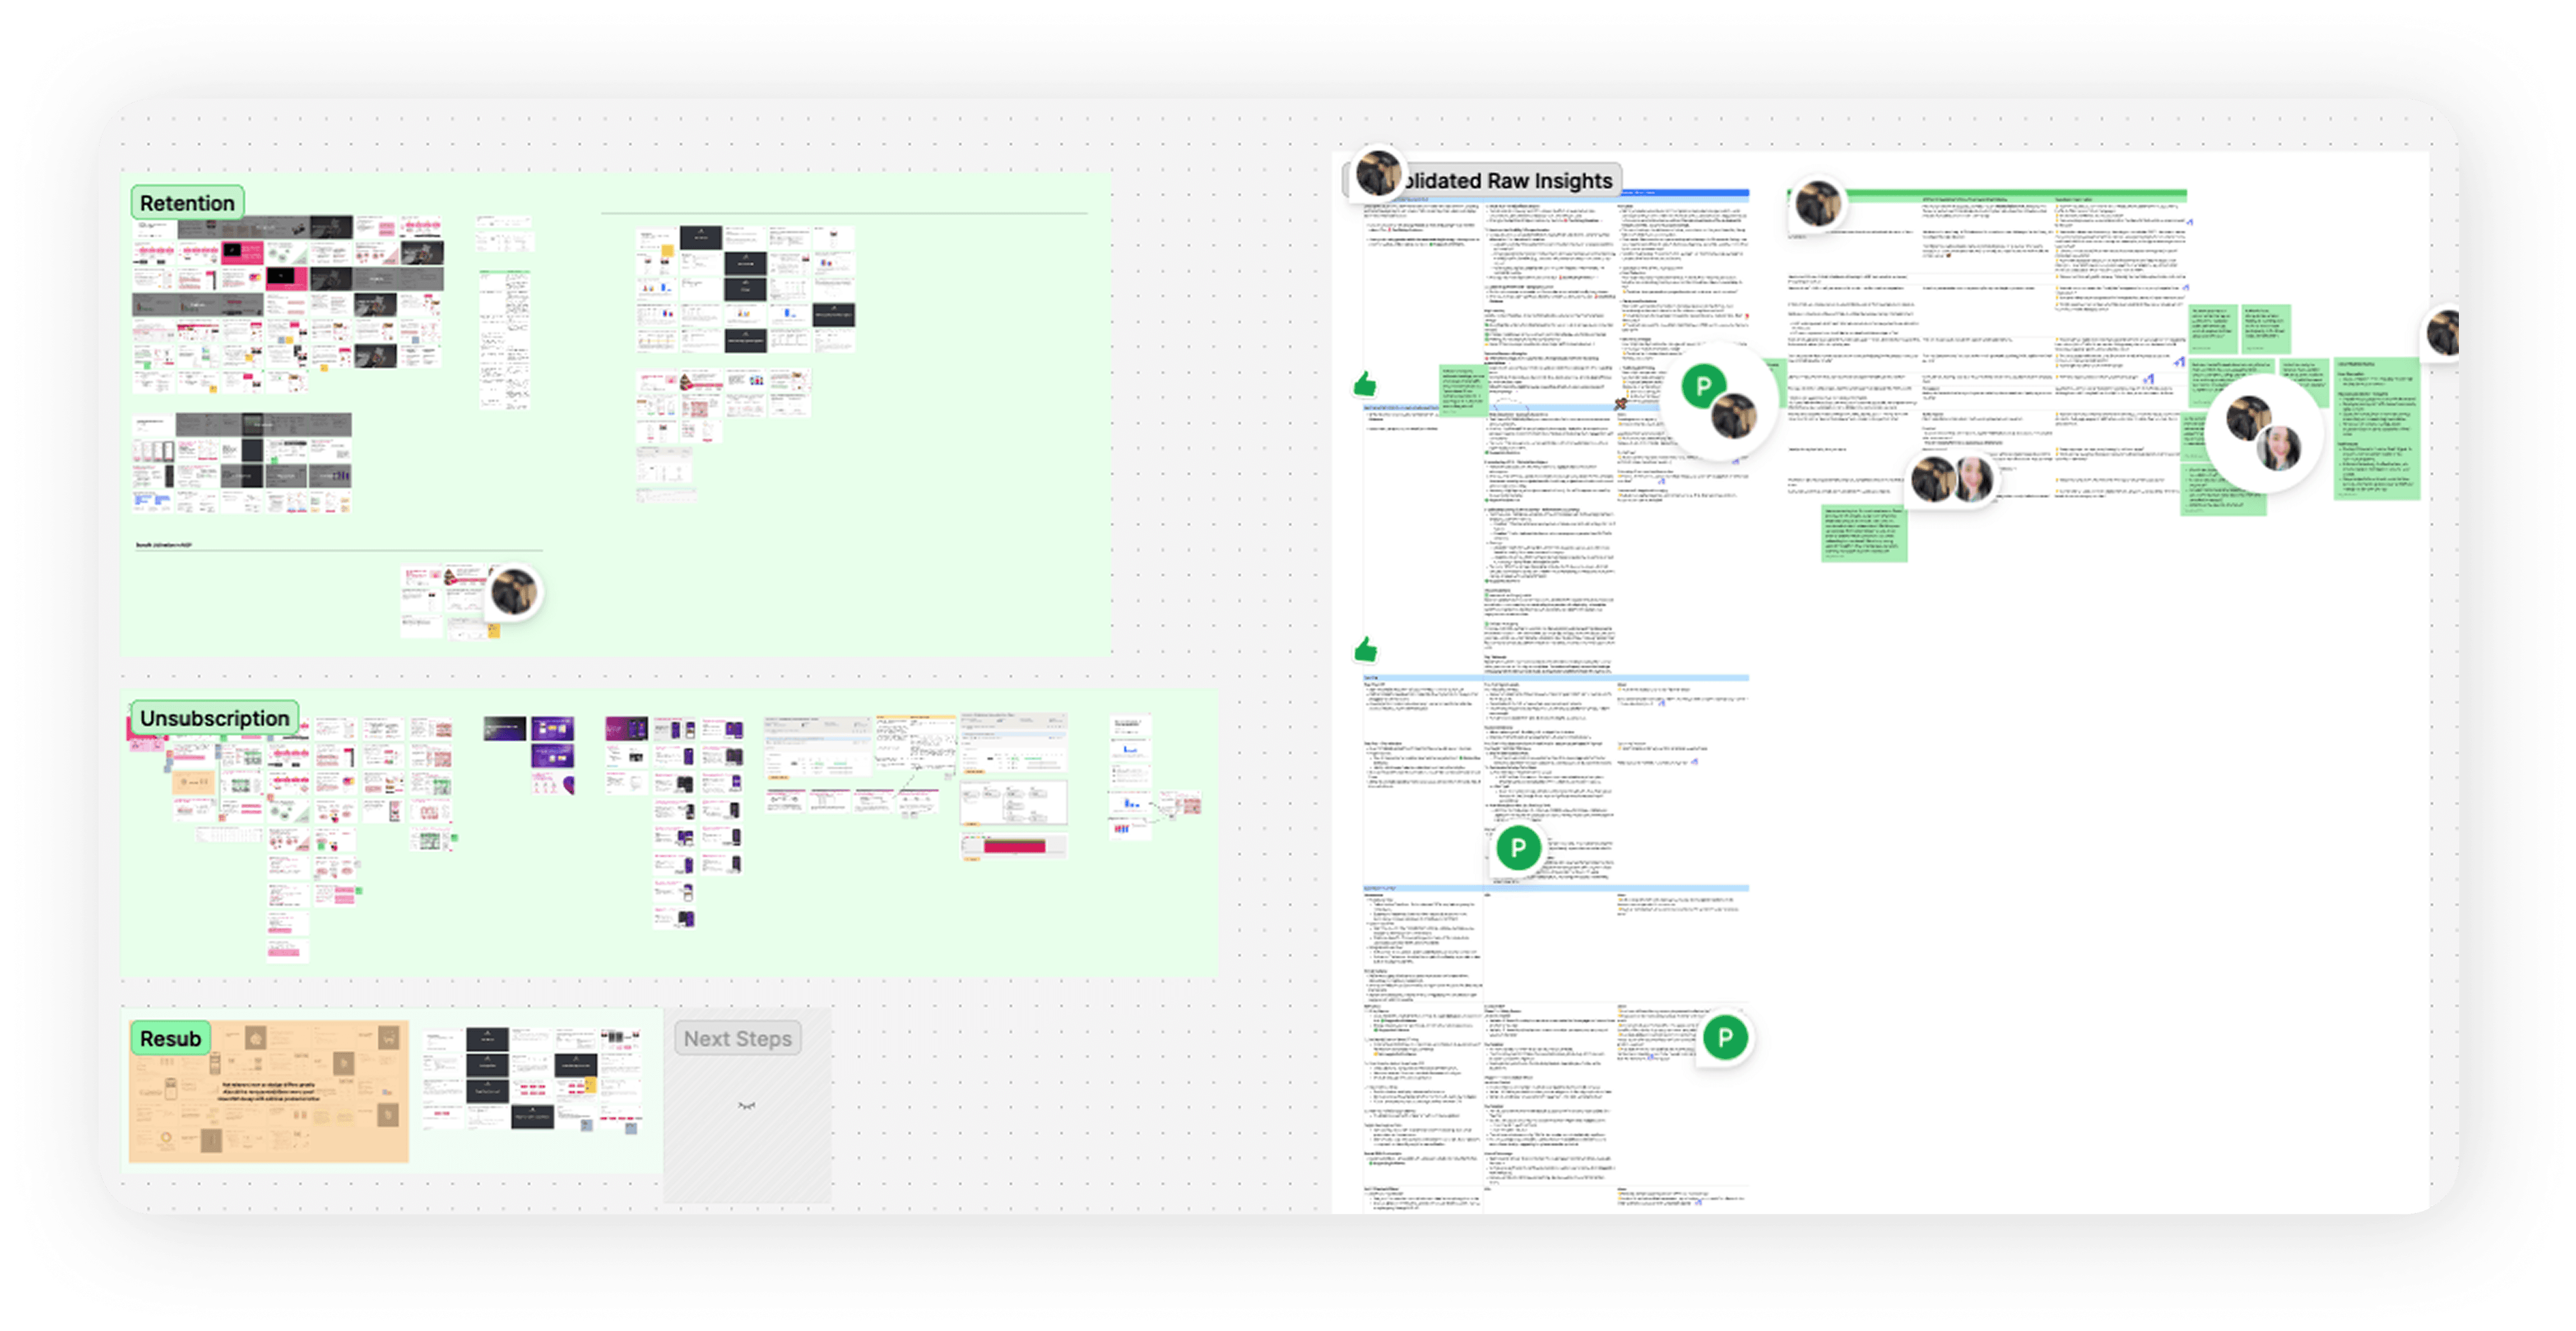Screen dimensions: 2576x1331
Task: Select the red bar thumbnail in Unsubscription
Action: pyautogui.click(x=1014, y=847)
